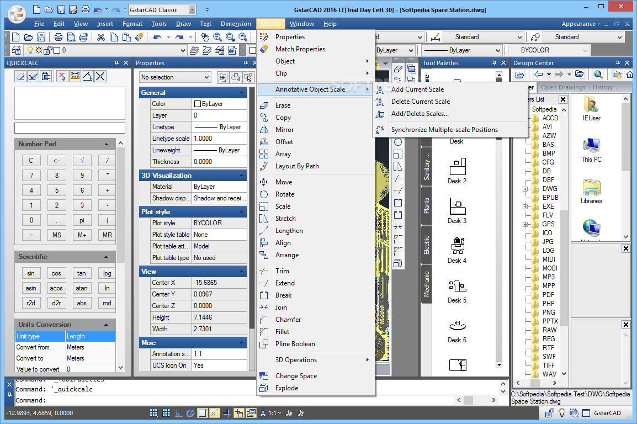Switch to the History tab in Design Center

click(602, 87)
